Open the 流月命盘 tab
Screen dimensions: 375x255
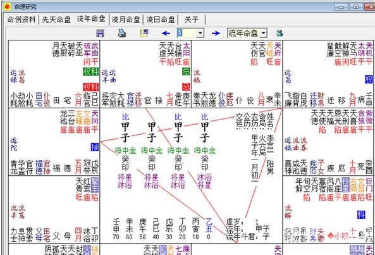(x=126, y=20)
